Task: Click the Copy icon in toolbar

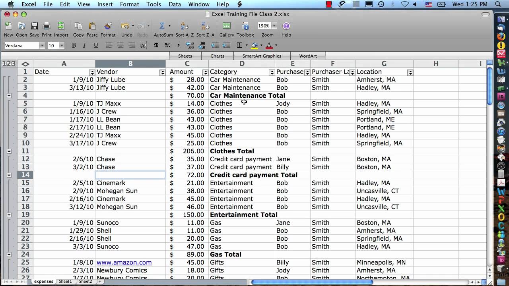Action: point(78,26)
